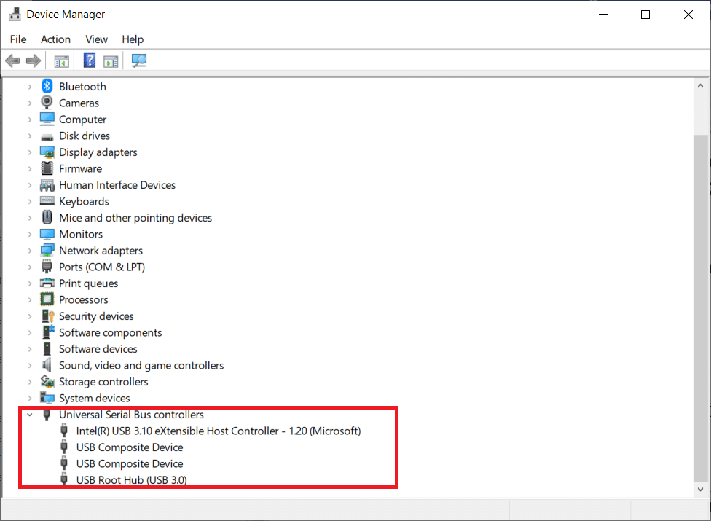Click the Disk drives icon

pos(47,136)
